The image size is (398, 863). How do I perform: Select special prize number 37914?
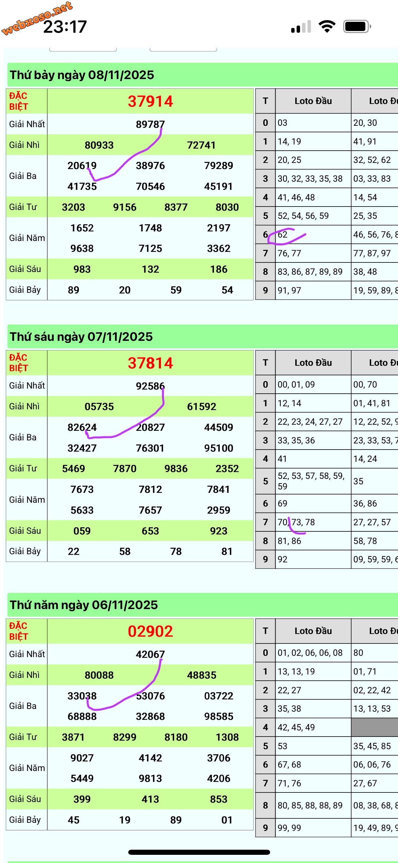tap(150, 102)
